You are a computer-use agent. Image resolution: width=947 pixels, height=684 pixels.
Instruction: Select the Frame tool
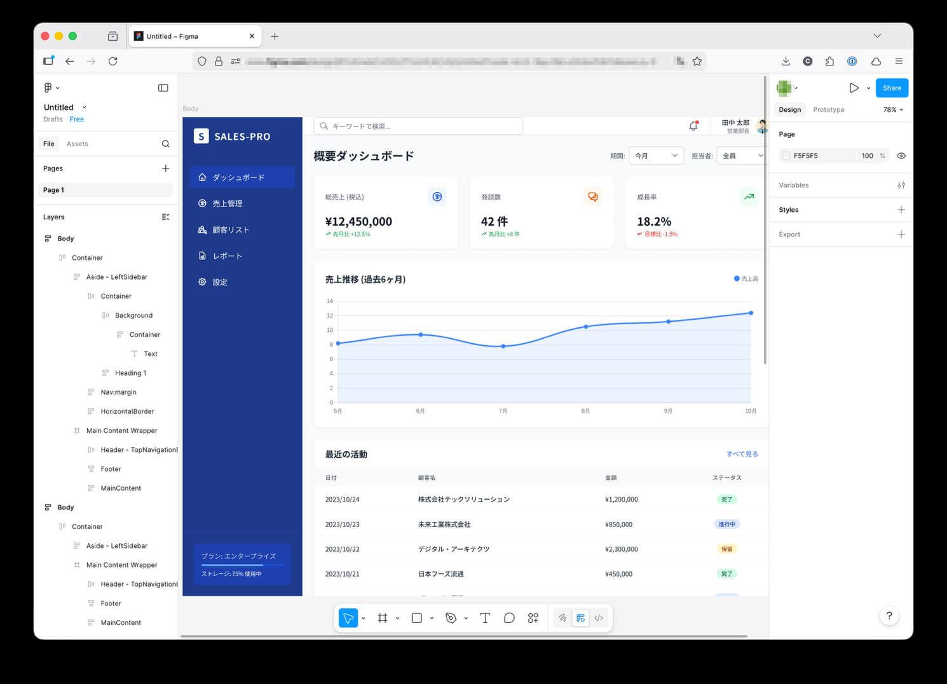pos(383,618)
